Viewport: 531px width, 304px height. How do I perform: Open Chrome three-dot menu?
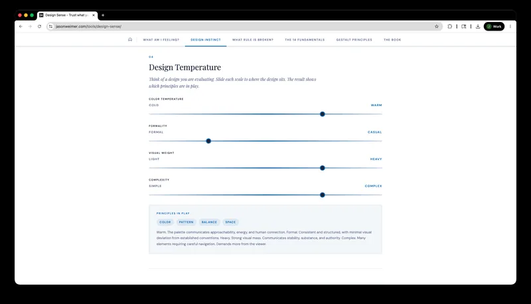510,27
